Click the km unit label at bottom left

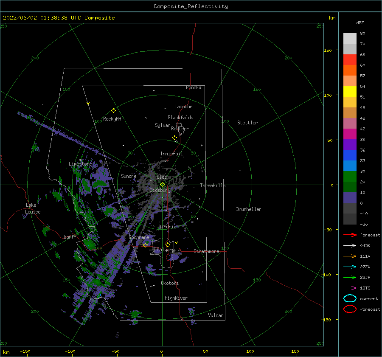pos(6,352)
